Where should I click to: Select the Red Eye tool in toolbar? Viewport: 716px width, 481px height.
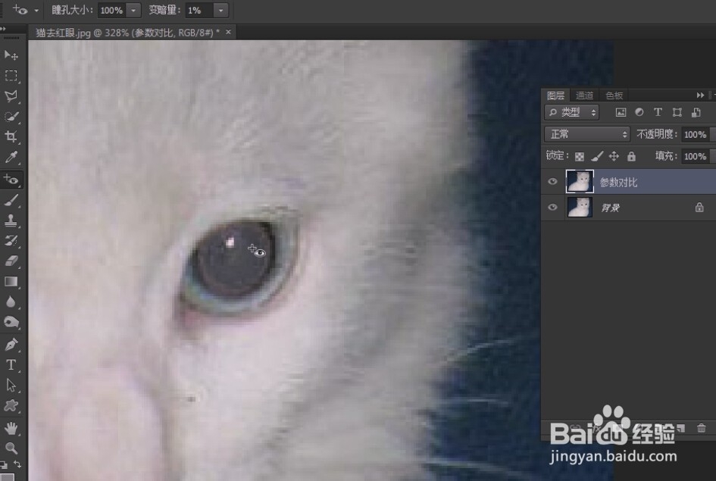[x=11, y=180]
